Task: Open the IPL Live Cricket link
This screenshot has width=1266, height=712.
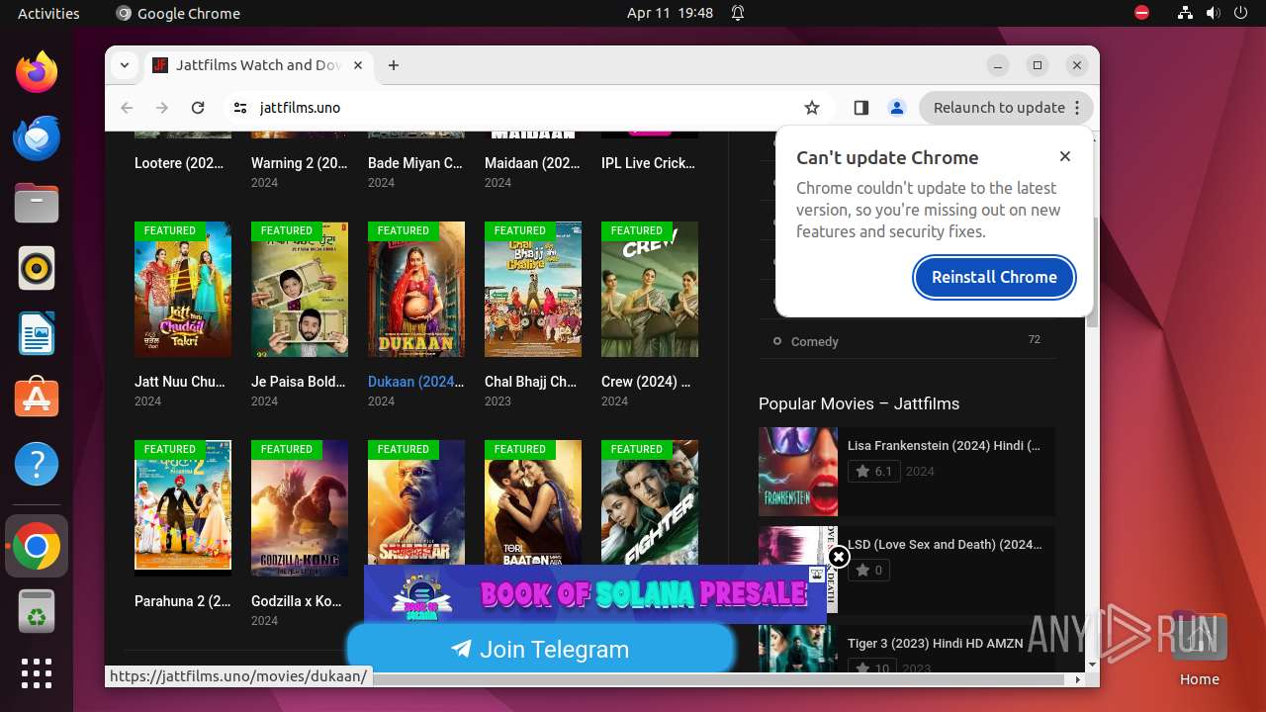Action: point(648,163)
